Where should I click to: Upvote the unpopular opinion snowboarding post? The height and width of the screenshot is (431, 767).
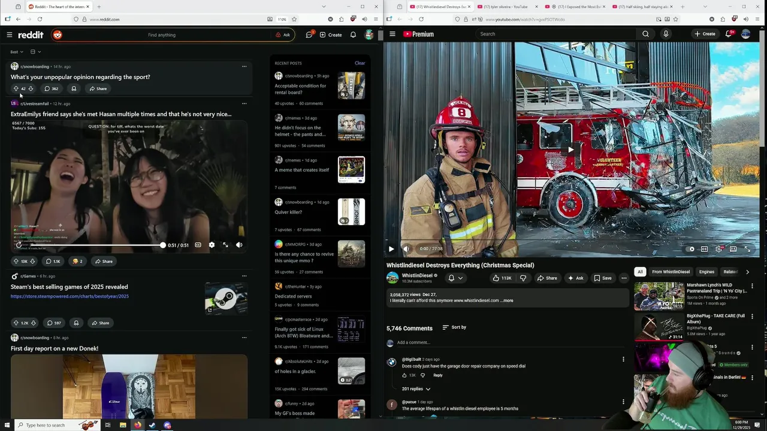click(x=16, y=89)
